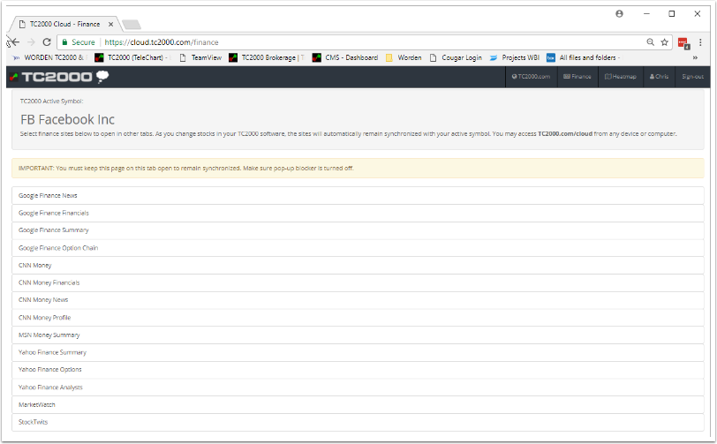This screenshot has width=717, height=444.
Task: Click the zoom magnifier icon in address bar
Action: tap(650, 42)
